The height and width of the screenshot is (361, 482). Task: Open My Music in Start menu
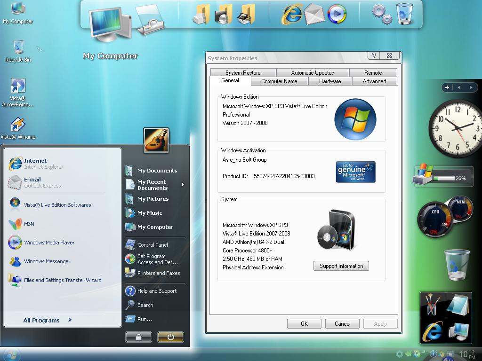(x=144, y=213)
